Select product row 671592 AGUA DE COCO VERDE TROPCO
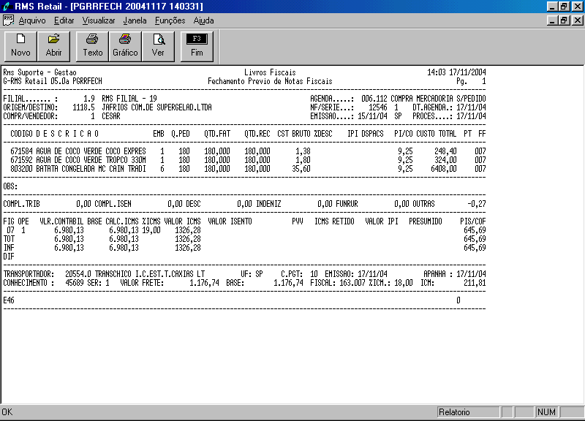The height and width of the screenshot is (421, 585). (x=248, y=160)
